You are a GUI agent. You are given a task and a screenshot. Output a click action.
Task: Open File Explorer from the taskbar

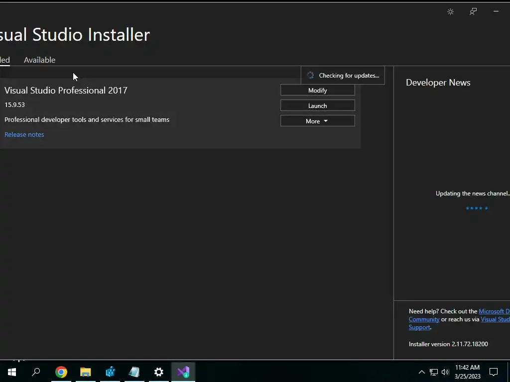[x=86, y=372]
